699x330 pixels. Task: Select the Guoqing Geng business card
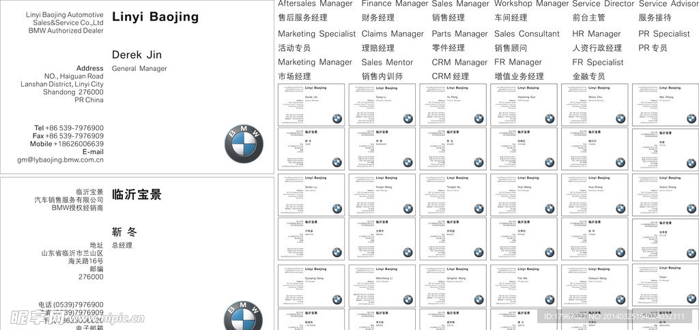pyautogui.click(x=311, y=286)
